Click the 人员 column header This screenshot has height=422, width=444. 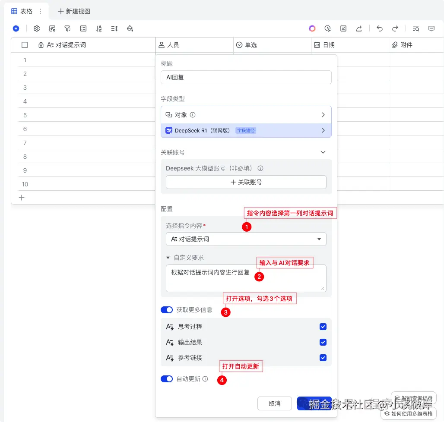194,45
